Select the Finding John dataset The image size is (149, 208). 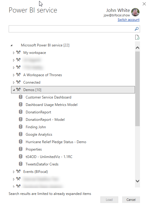point(36,127)
